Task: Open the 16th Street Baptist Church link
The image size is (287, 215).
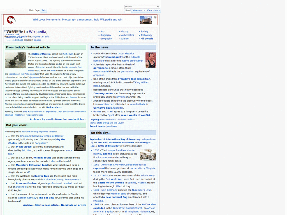Action: point(128,208)
